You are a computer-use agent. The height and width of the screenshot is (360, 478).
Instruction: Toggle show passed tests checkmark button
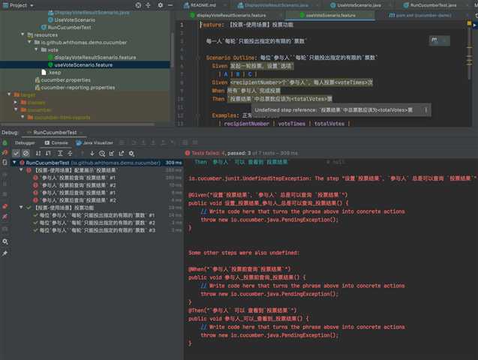tap(16, 153)
